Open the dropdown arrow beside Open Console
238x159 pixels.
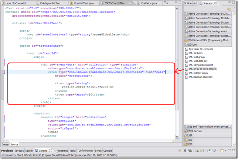226,151
